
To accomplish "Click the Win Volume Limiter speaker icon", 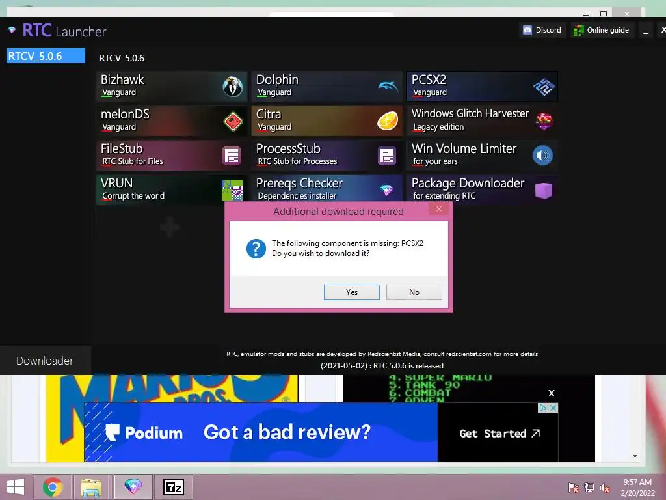I will click(542, 156).
